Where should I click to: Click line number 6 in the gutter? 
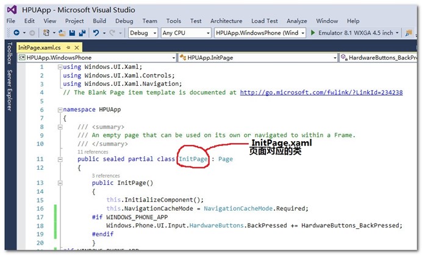tap(41, 110)
